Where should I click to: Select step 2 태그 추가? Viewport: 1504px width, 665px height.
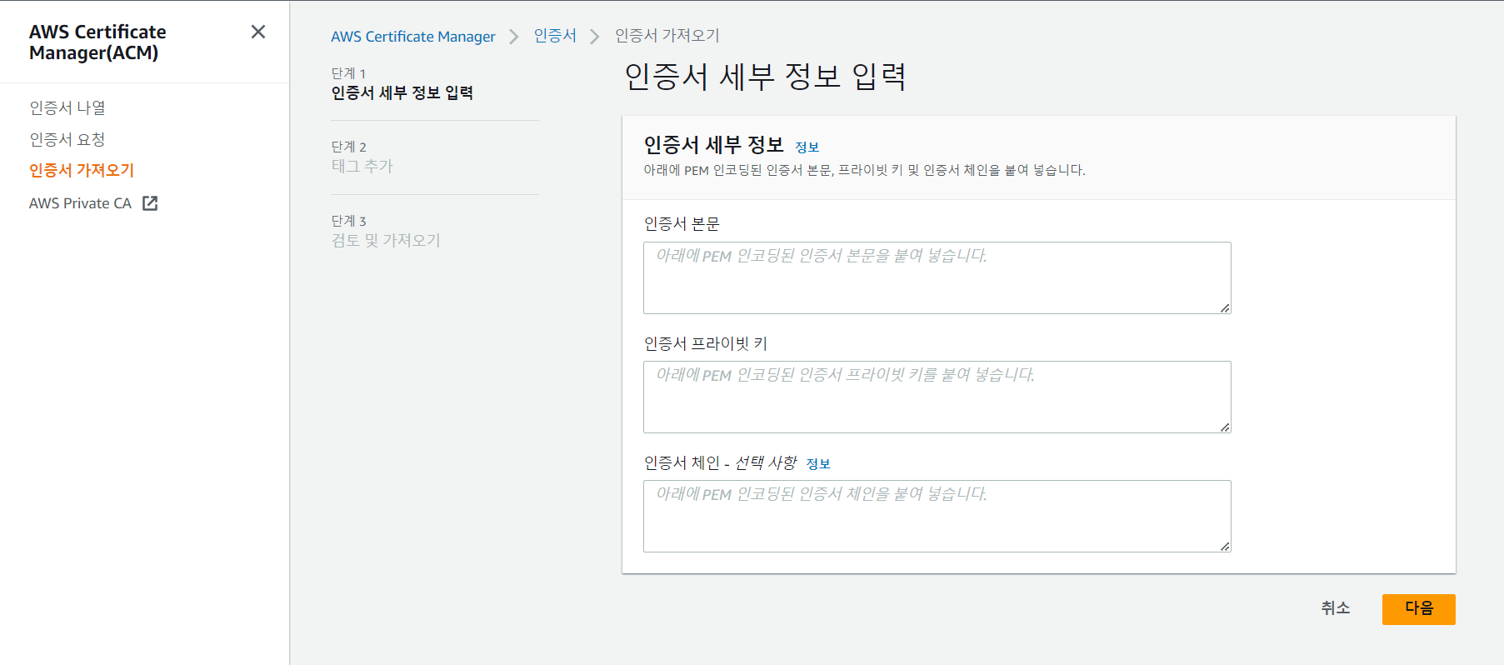click(x=362, y=166)
